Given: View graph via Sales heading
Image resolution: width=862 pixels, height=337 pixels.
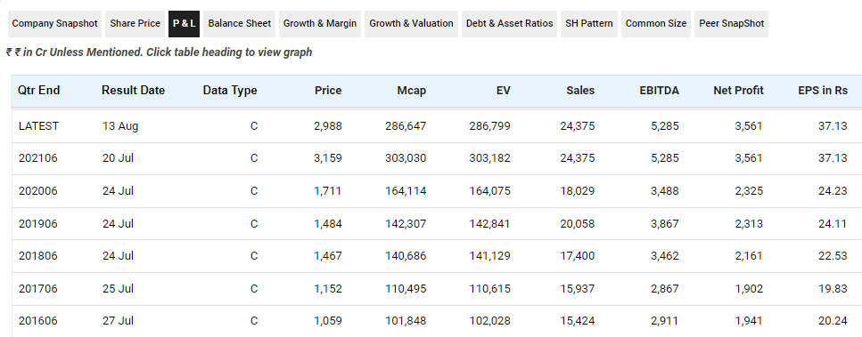Looking at the screenshot, I should coord(580,91).
